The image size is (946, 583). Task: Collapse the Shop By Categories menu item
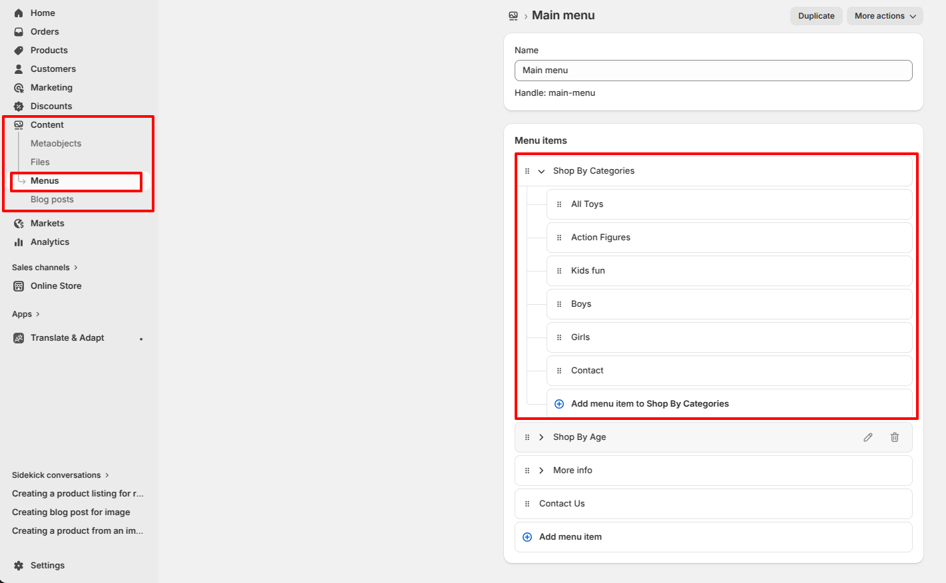coord(541,171)
